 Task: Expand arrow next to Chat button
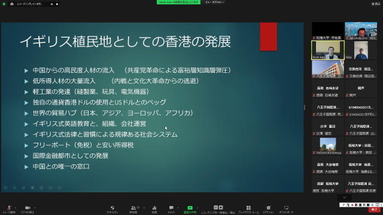[x=178, y=208]
